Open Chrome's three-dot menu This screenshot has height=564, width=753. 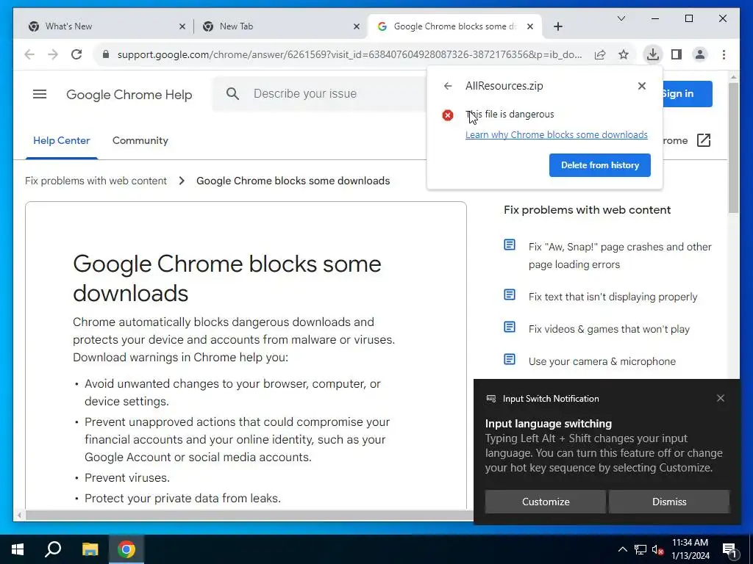pyautogui.click(x=724, y=54)
